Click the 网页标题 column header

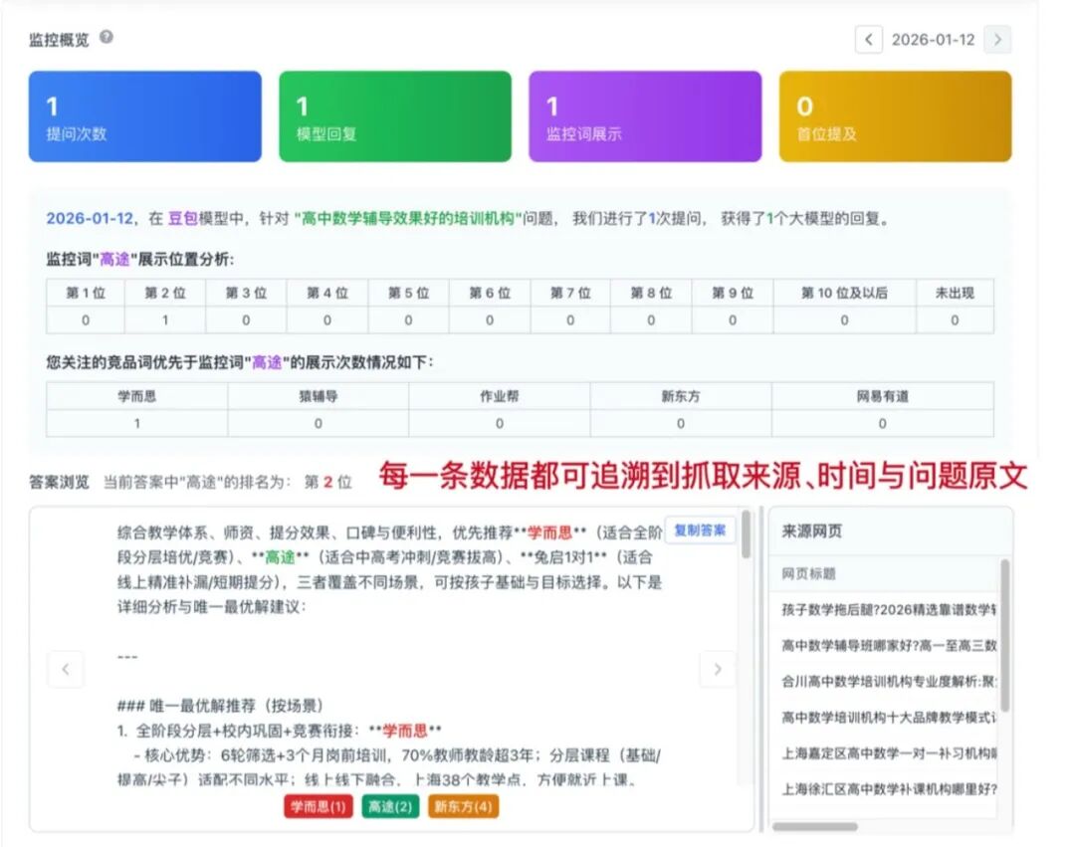(x=808, y=573)
